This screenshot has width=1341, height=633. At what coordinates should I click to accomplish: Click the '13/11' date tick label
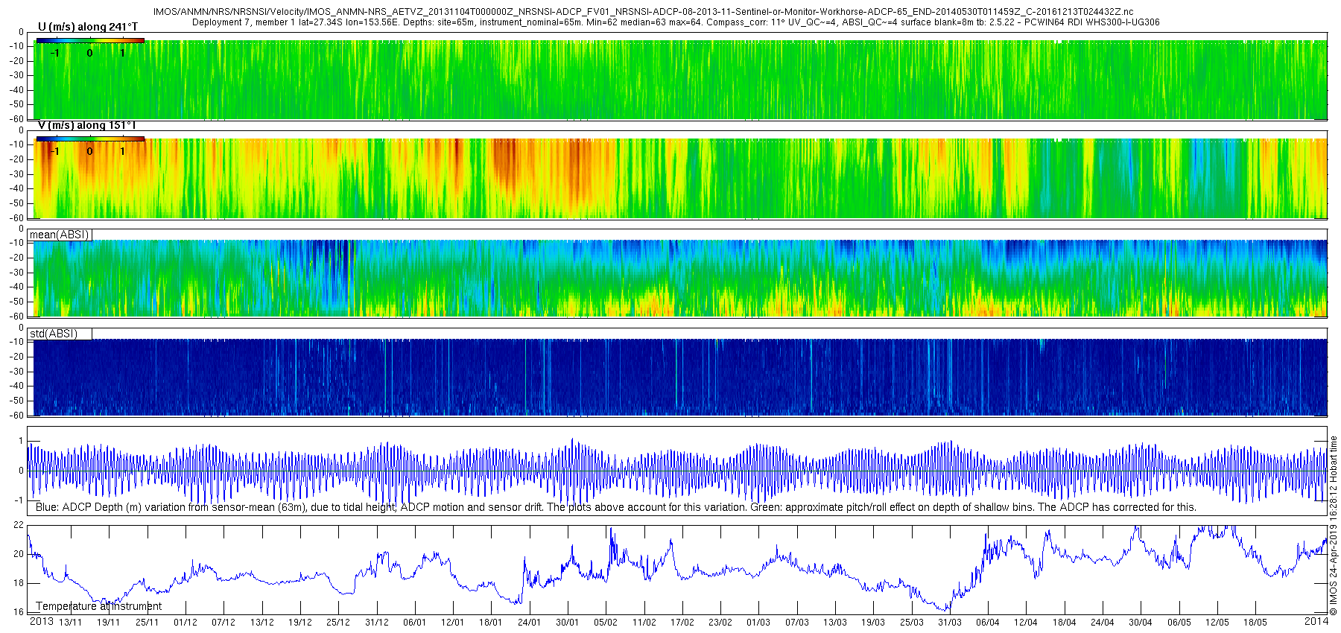tap(70, 623)
